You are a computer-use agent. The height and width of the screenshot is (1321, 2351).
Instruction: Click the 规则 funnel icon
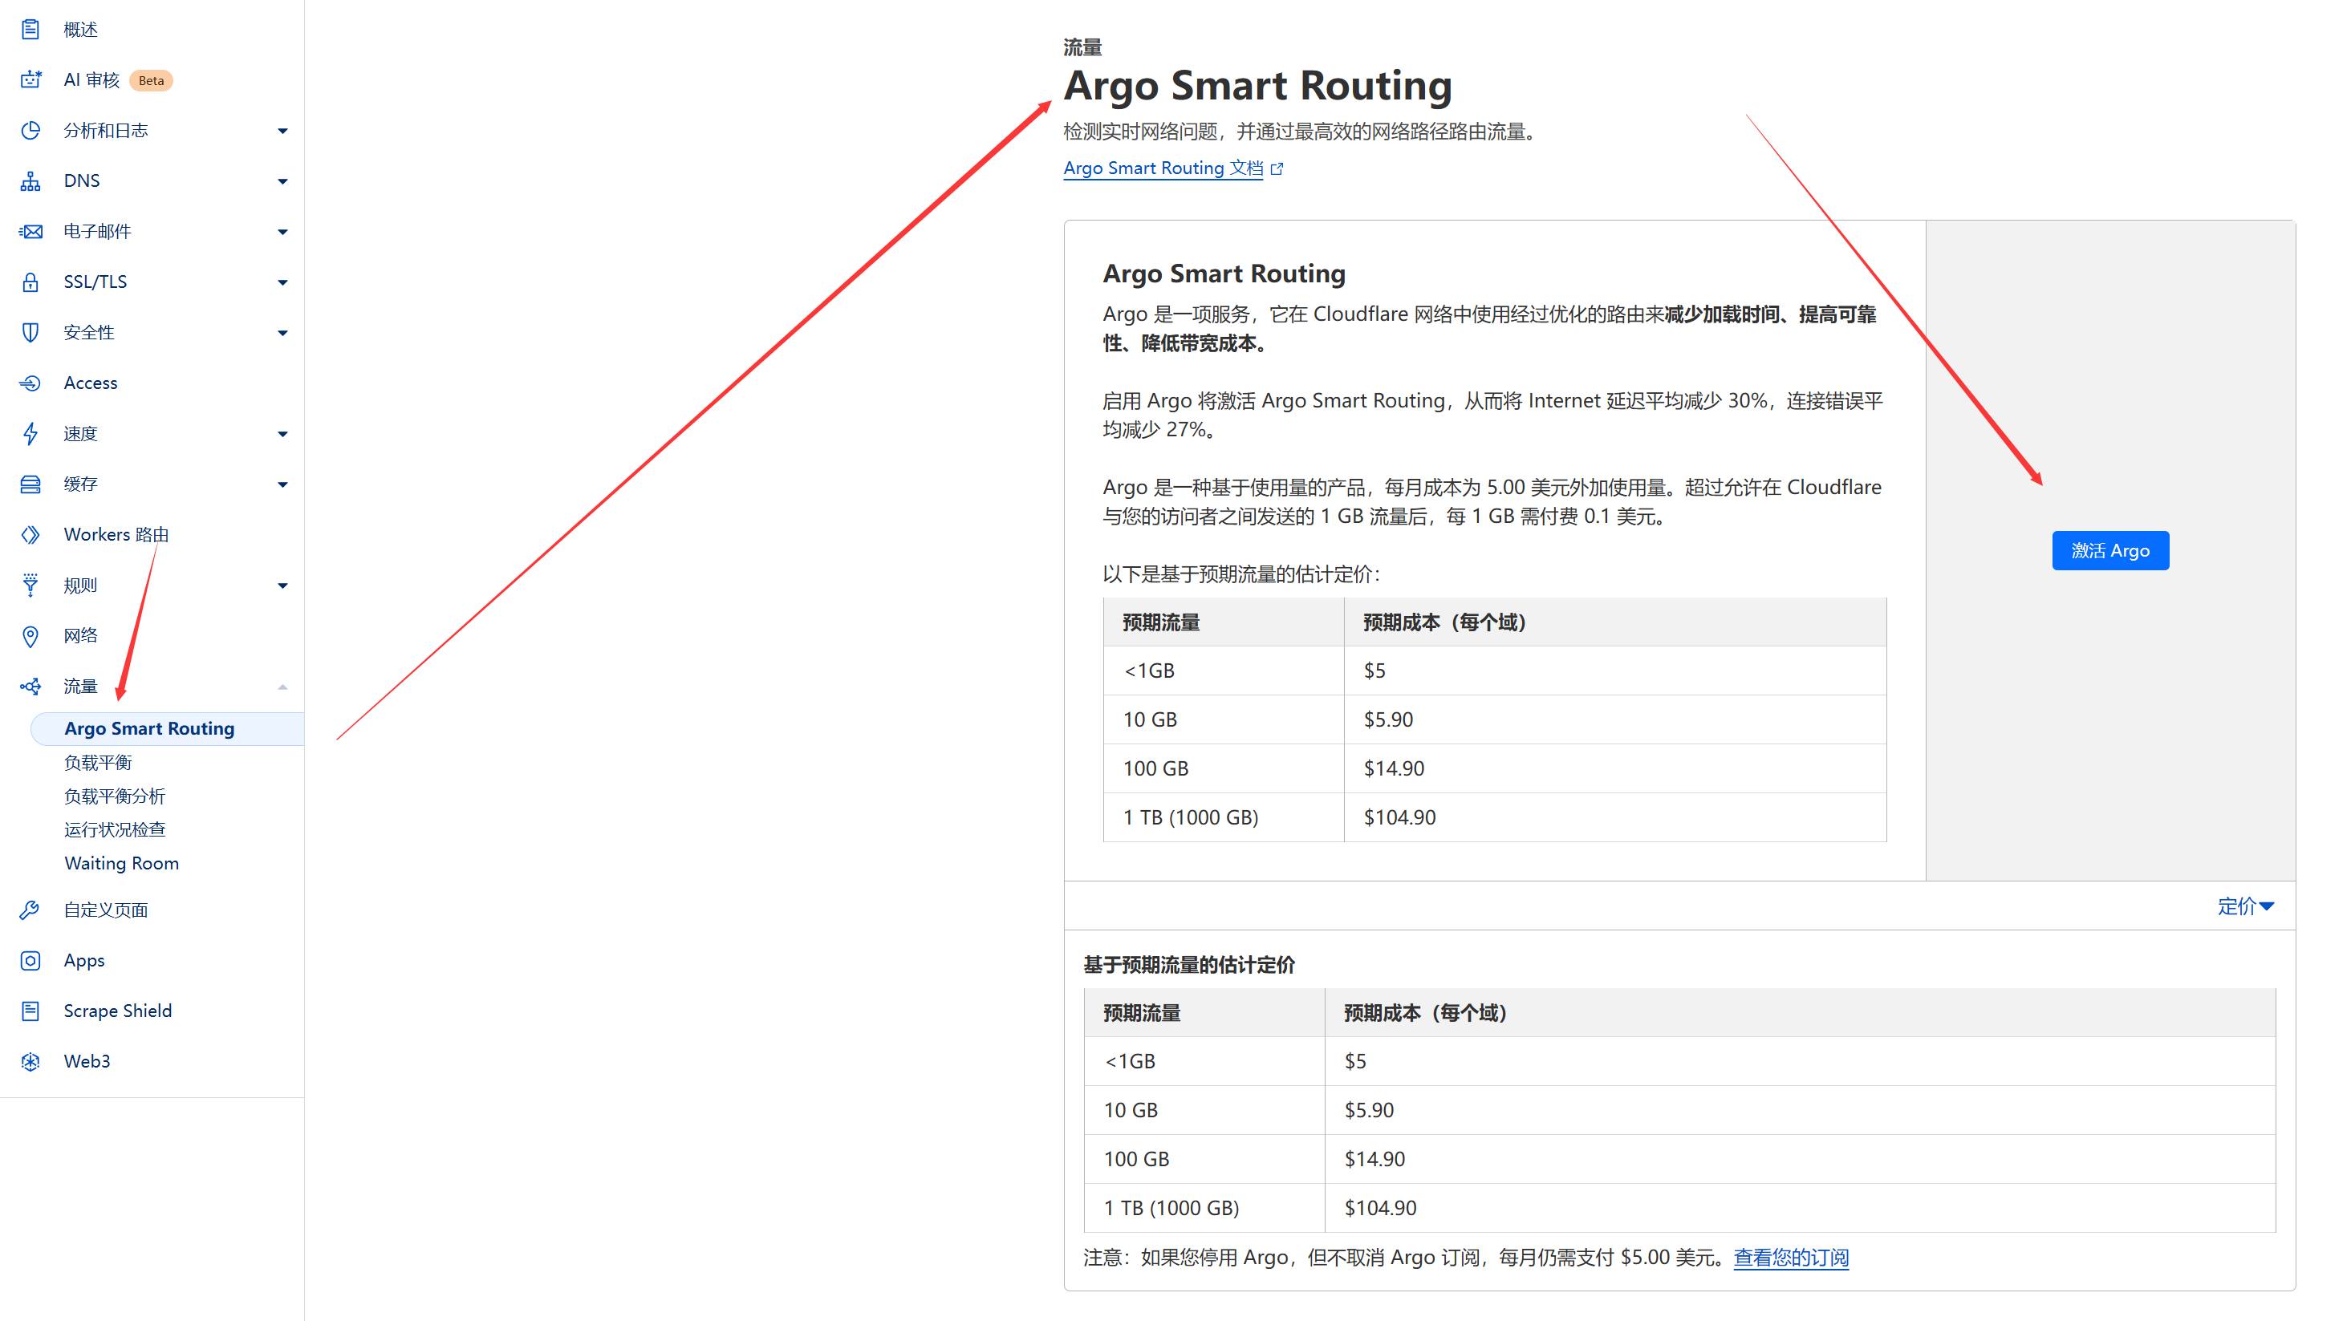pos(30,585)
